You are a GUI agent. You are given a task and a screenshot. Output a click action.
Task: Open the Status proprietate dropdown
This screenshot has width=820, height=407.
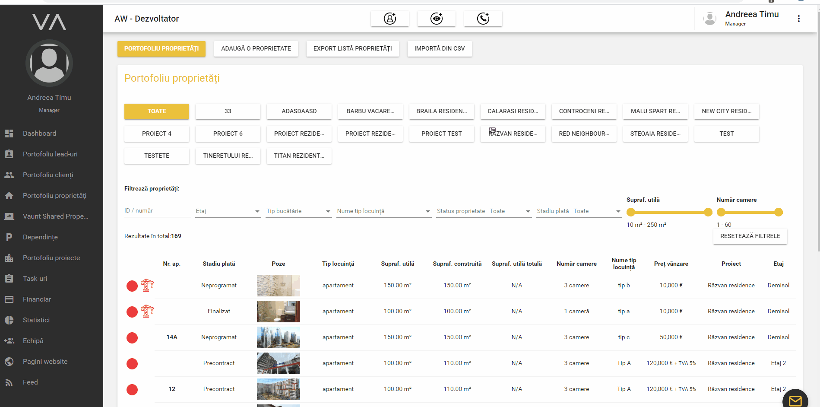pyautogui.click(x=484, y=211)
